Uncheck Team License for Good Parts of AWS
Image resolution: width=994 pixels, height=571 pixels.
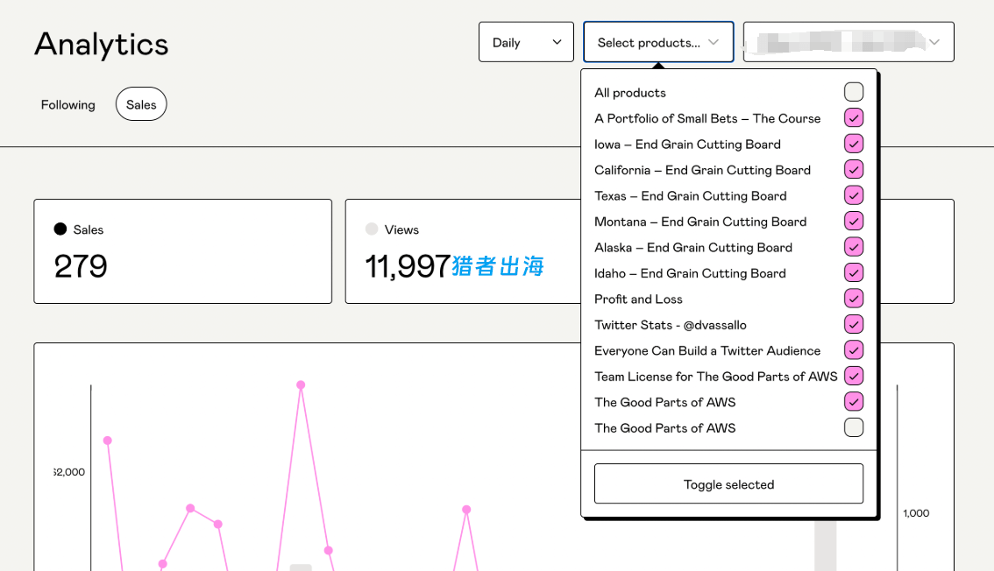(x=853, y=376)
